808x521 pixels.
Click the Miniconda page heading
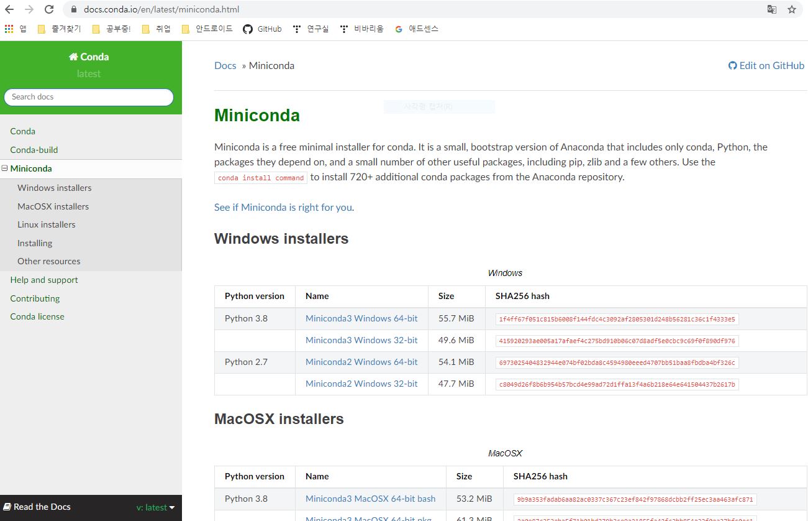click(257, 116)
